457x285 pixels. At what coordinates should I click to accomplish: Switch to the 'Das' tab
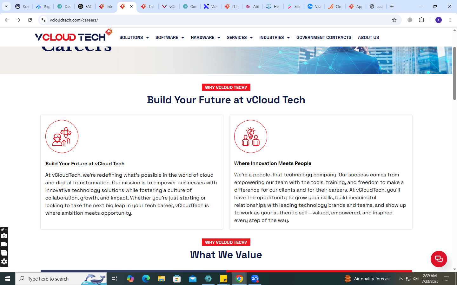[64, 6]
